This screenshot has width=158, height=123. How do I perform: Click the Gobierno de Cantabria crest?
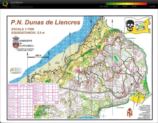tap(16, 42)
